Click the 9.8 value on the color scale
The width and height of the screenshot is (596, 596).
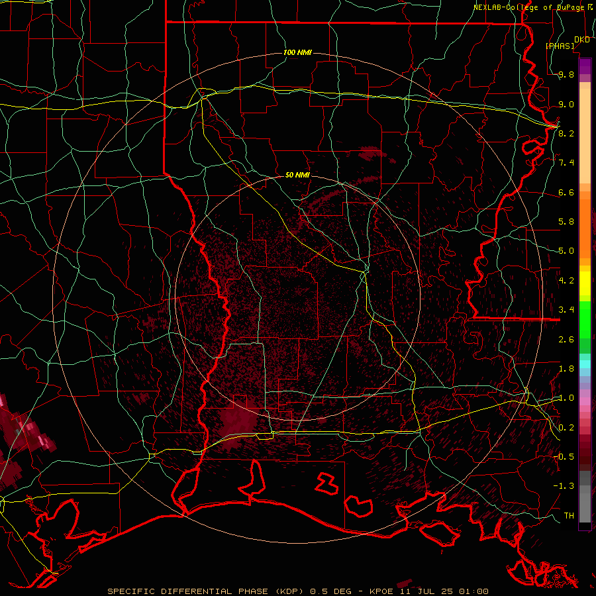point(566,75)
